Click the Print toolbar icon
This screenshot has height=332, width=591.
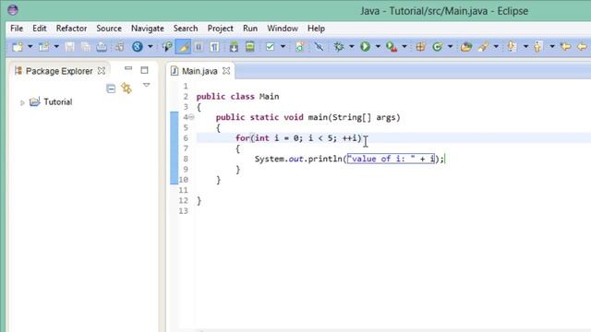coord(102,47)
